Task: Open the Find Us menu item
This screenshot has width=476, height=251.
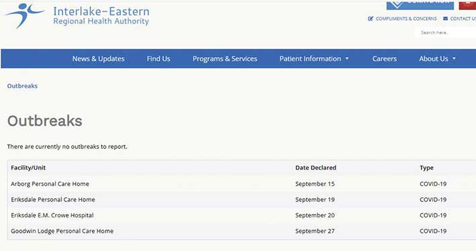Action: coord(158,58)
